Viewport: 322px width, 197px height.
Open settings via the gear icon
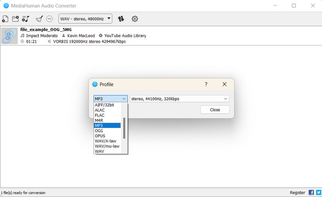point(135,19)
